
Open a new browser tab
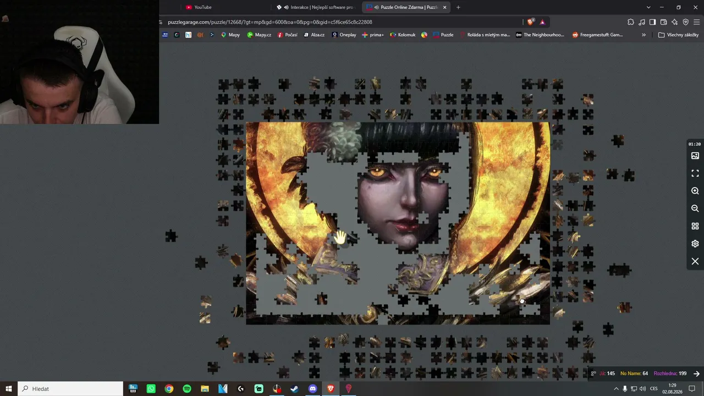(458, 7)
